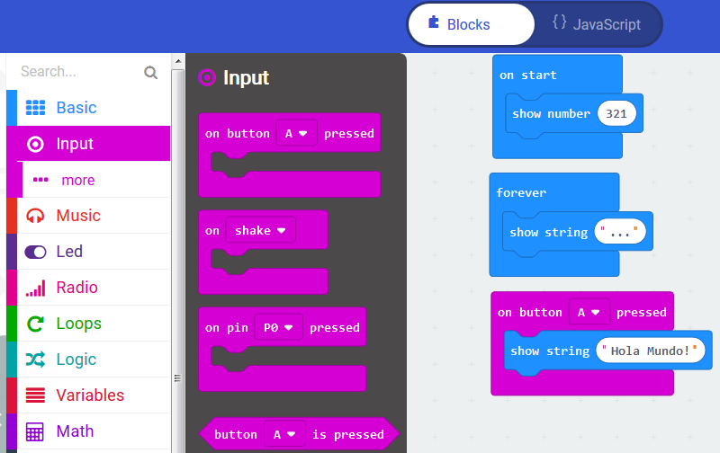The height and width of the screenshot is (453, 720).
Task: Click the Logic shuffle icon
Action: 35,360
